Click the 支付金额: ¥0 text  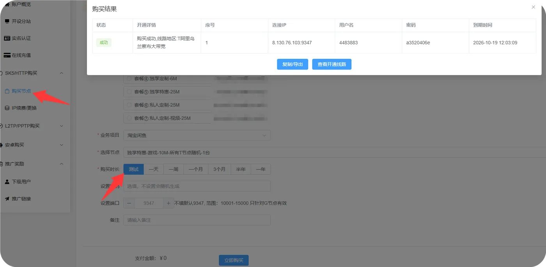151,258
